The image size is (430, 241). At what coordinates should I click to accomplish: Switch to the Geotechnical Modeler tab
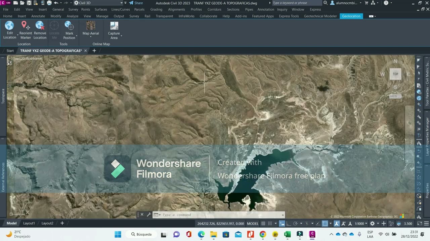coord(320,16)
